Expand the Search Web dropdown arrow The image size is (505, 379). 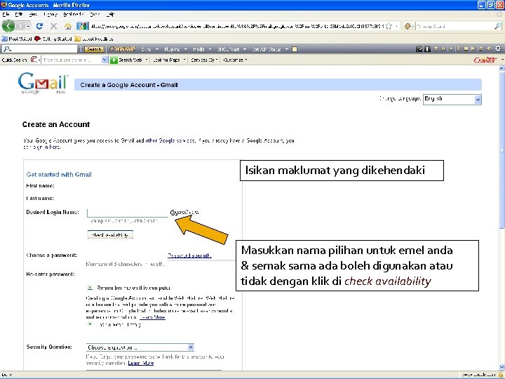147,60
